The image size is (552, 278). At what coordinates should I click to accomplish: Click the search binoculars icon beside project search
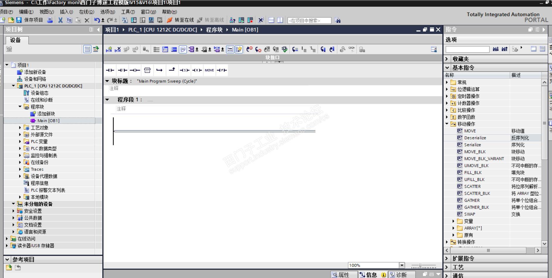click(x=338, y=20)
